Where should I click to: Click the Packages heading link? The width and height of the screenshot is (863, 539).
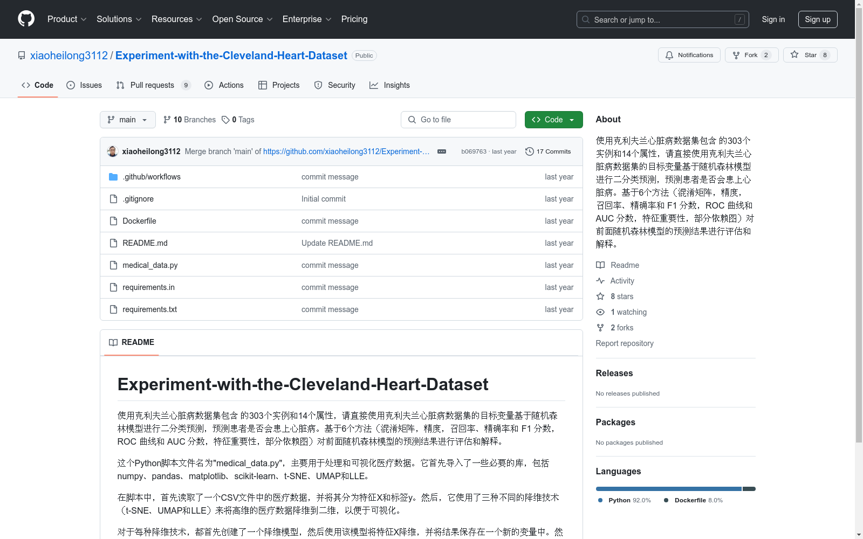(x=615, y=422)
